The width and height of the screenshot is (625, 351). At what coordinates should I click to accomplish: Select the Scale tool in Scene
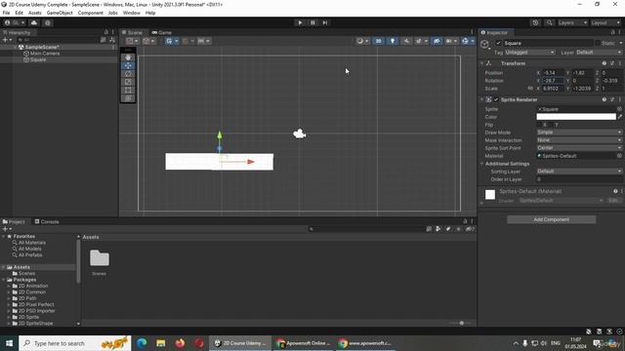(128, 82)
